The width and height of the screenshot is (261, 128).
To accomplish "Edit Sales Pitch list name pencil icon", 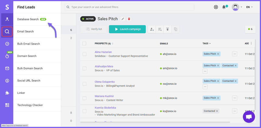I will (x=123, y=19).
